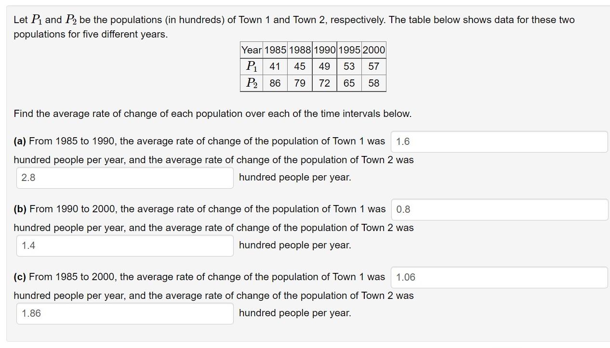The width and height of the screenshot is (610, 348).
Task: Click the Town 1 answer field showing 1.6
Action: point(499,142)
